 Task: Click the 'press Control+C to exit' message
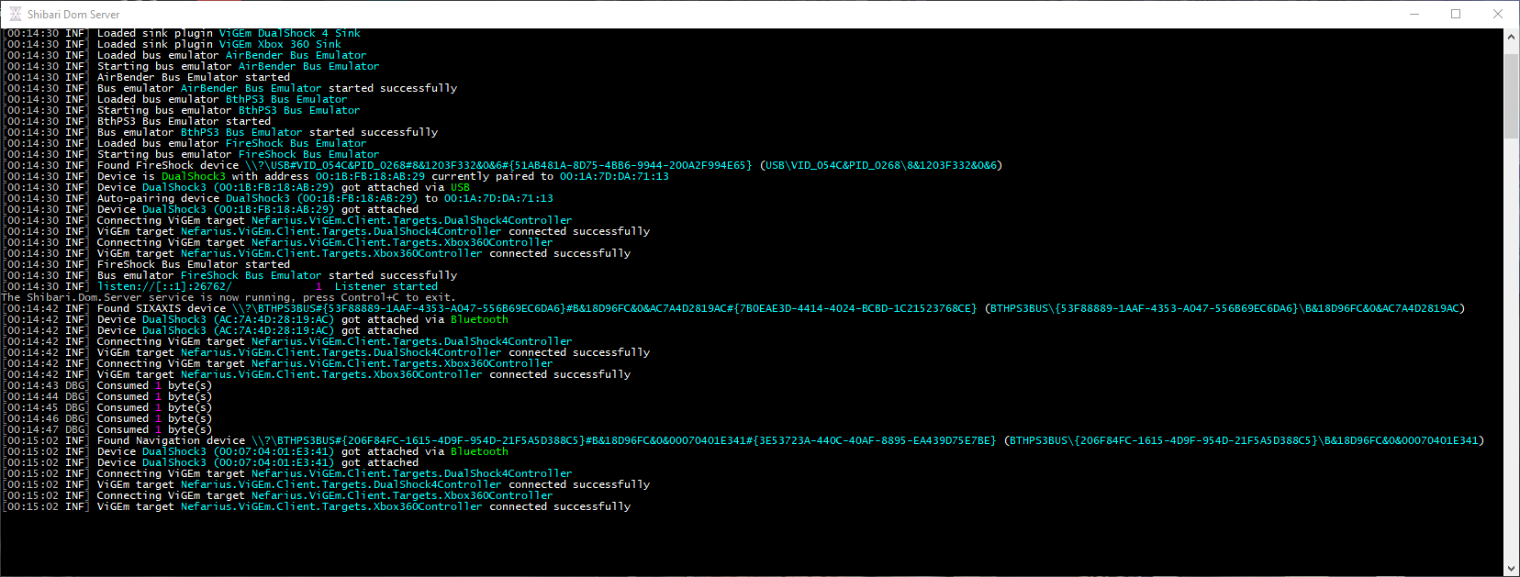377,297
